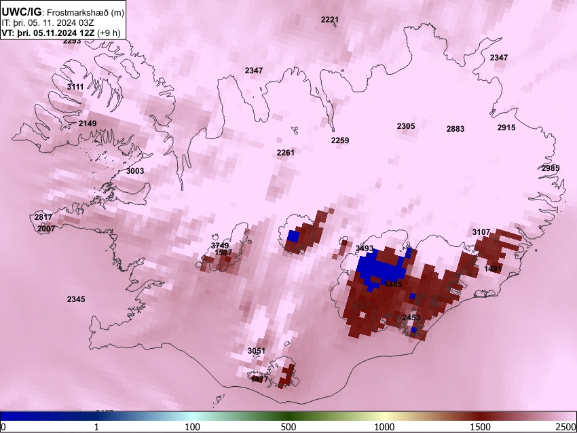The width and height of the screenshot is (577, 433).
Task: Click the '2500' tick label on color scale
Action: [x=567, y=427]
